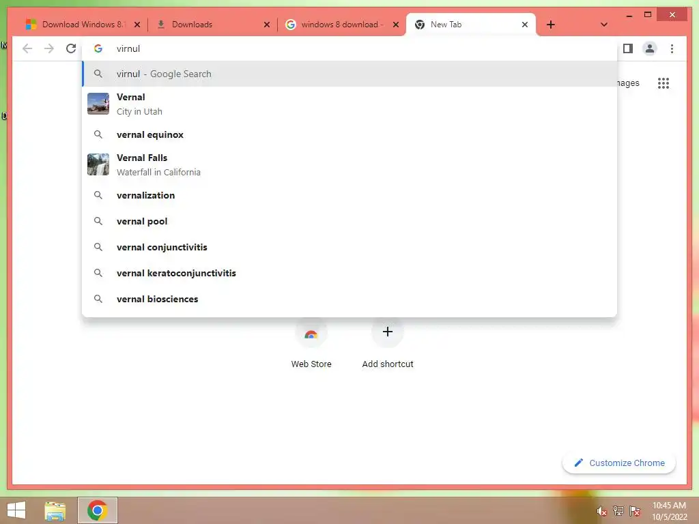Click the address bar containing virnul
Viewport: 699px width, 524px height.
[349, 48]
